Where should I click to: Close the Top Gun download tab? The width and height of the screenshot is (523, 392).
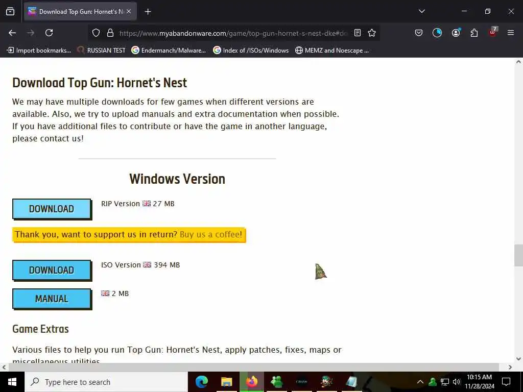tap(129, 11)
